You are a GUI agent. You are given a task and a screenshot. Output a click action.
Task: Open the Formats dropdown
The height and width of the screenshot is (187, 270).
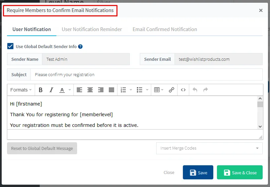(21, 90)
